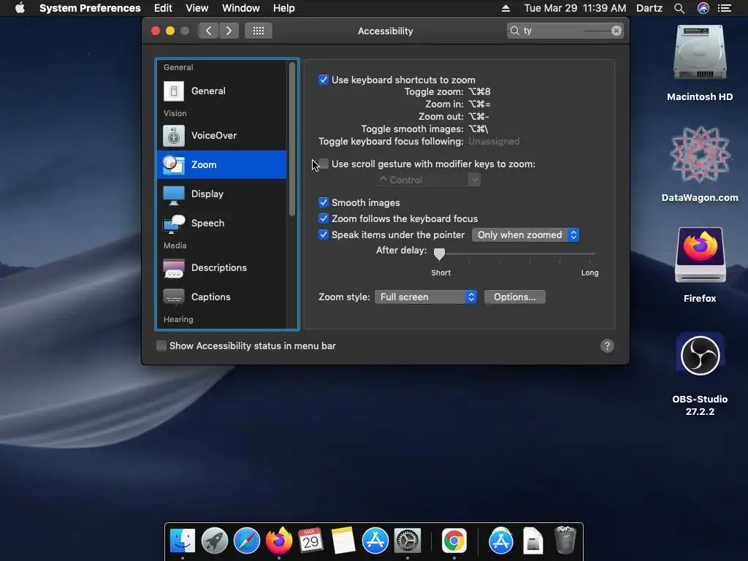Uncheck Use keyboard shortcuts to zoom
Screen dimensions: 748x561
pos(324,80)
